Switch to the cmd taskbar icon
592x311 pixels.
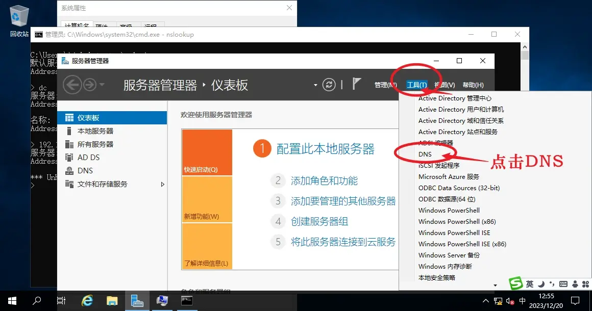[187, 301]
